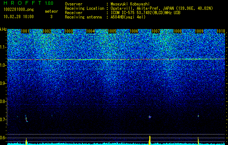Click the 1.1 frequency axis label
This screenshot has height=145, width=228.
click(3, 47)
